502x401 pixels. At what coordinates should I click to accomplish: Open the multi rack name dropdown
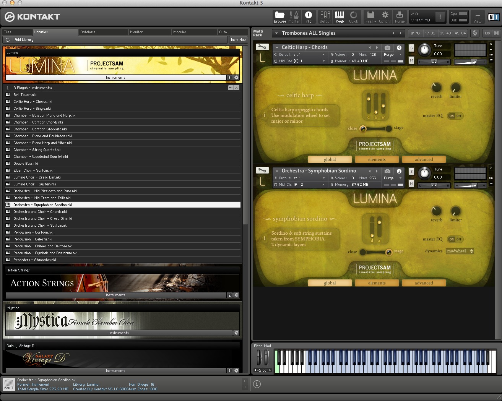pyautogui.click(x=276, y=33)
